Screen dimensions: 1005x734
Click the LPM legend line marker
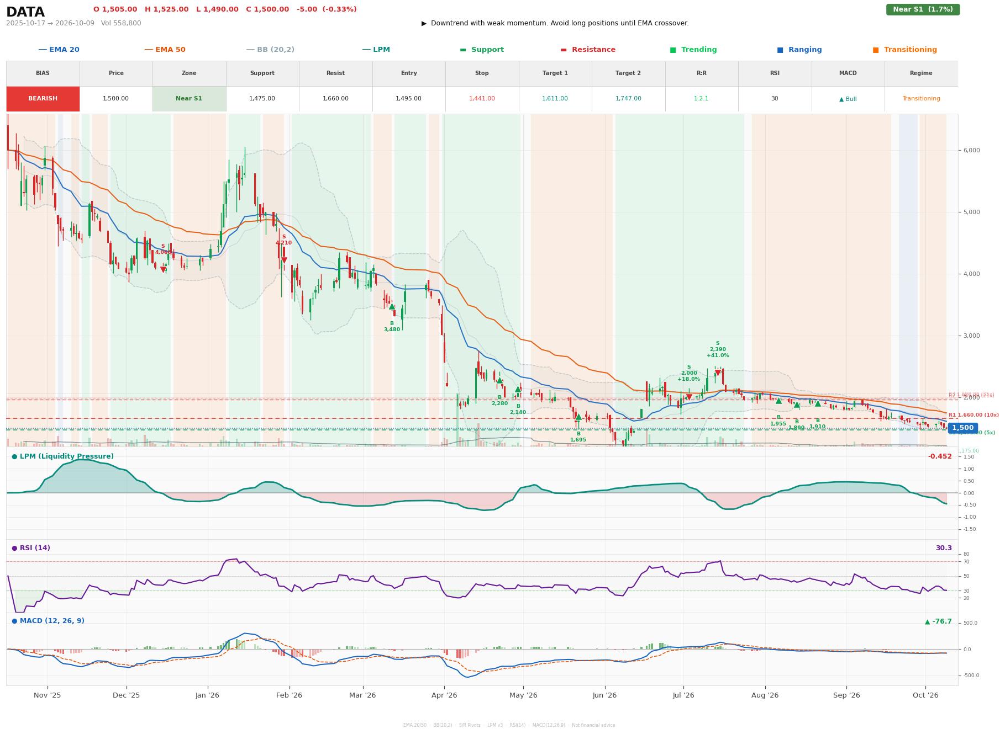point(366,50)
